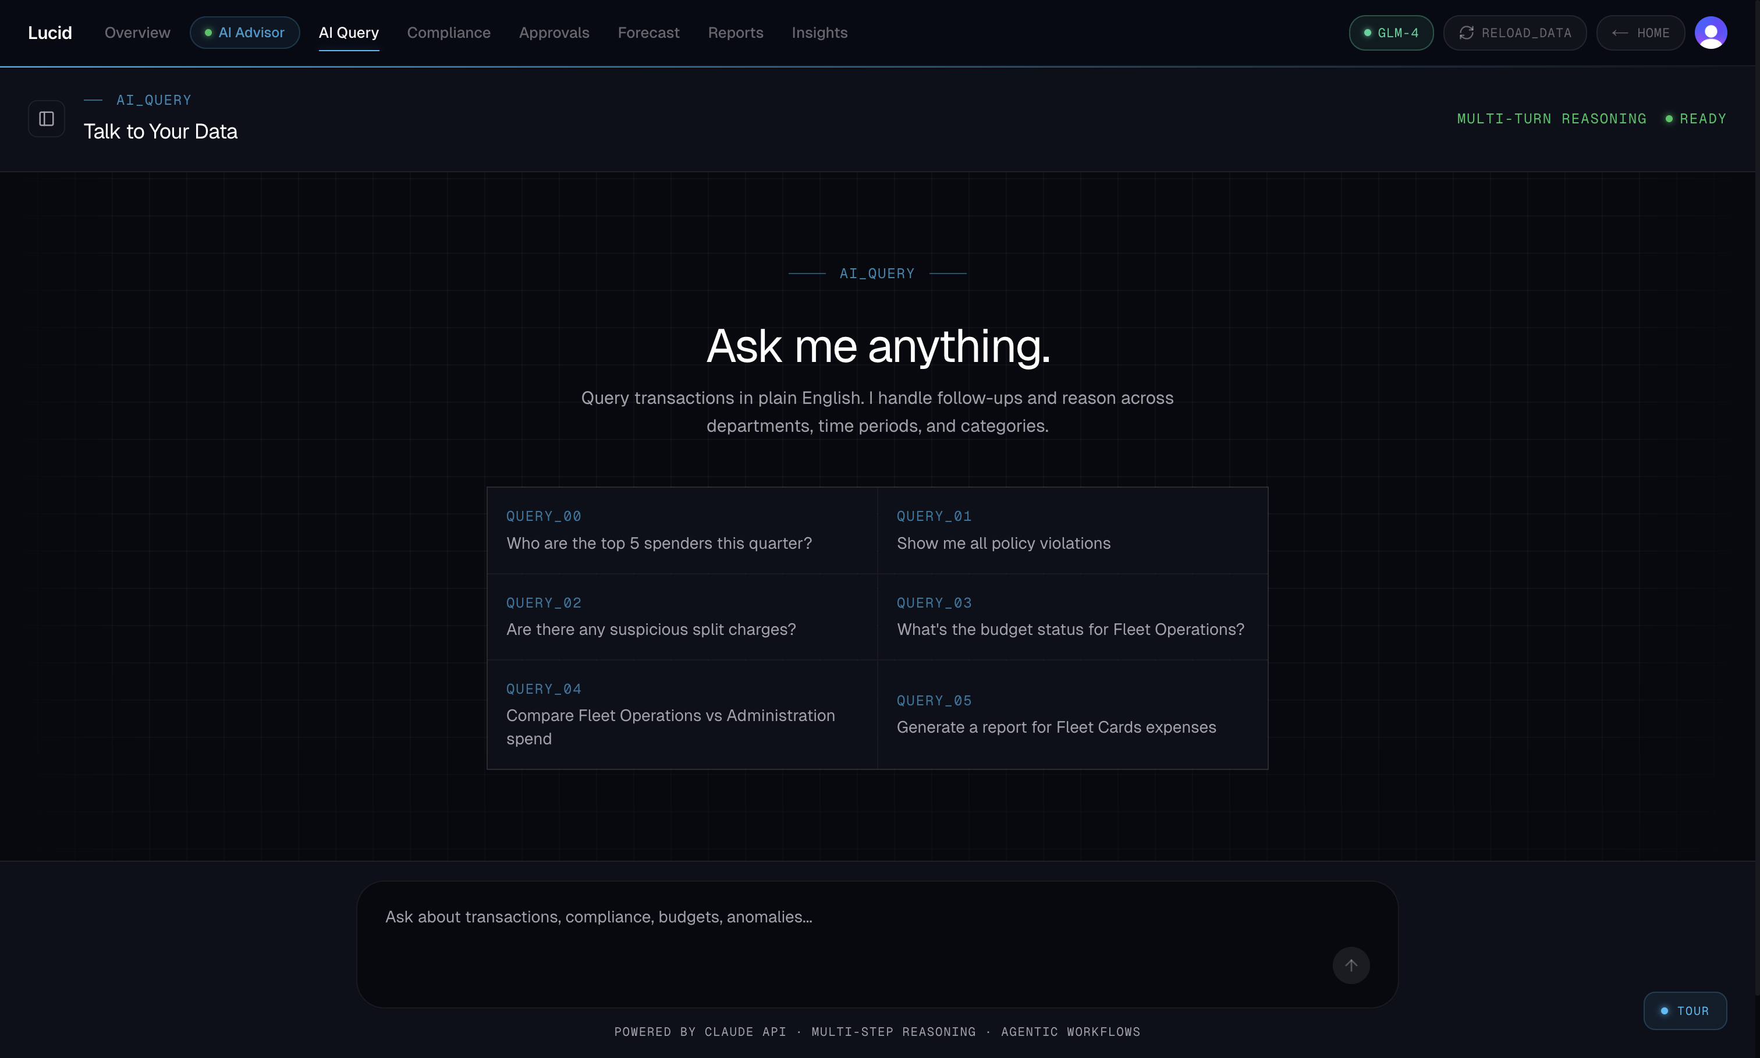
Task: Choose the top 5 spenders query
Action: (x=682, y=530)
